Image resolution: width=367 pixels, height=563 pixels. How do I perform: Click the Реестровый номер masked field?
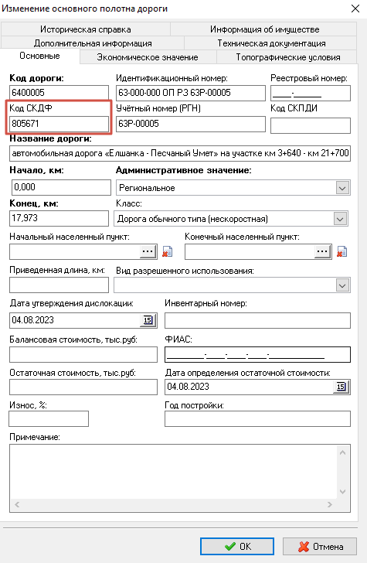point(311,94)
